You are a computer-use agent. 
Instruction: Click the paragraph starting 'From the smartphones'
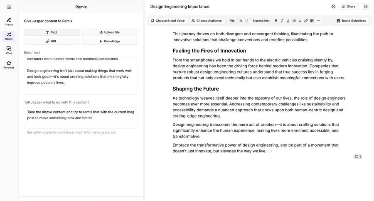[259, 69]
